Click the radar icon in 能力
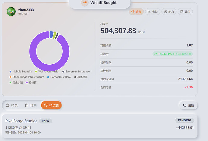 tap(165, 12)
